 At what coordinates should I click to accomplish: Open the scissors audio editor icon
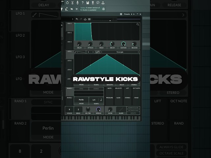(x=73, y=3)
